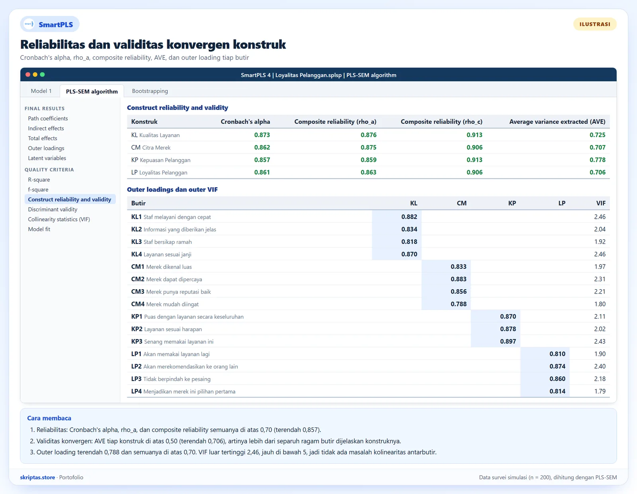Open the Bootstrapping tab
Viewport: 637px width, 494px height.
[x=150, y=91]
